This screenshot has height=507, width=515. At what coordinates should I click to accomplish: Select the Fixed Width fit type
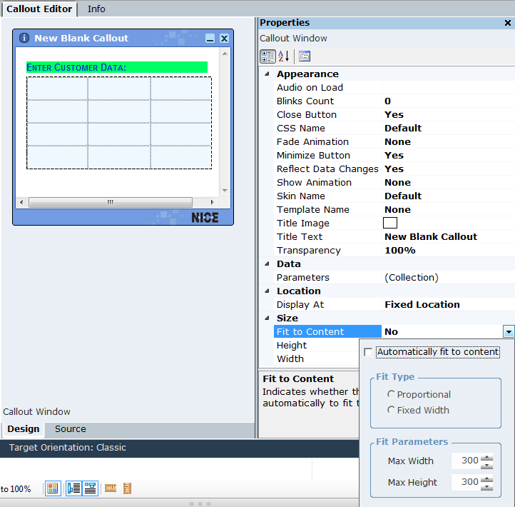click(x=391, y=410)
